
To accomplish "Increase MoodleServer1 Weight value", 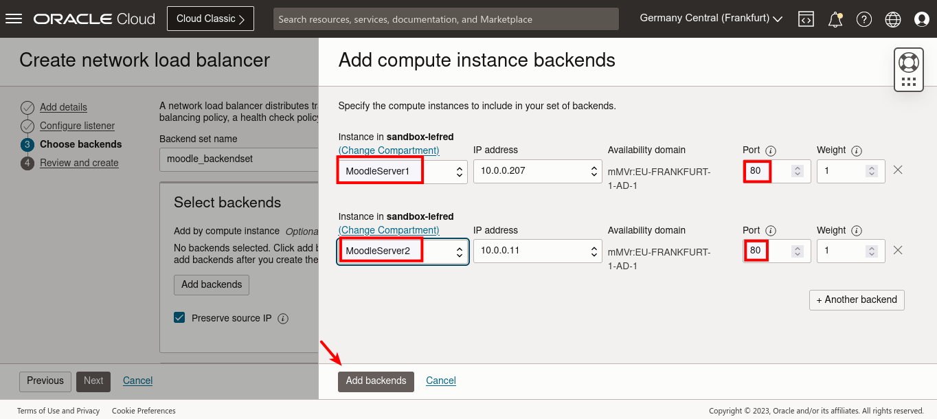I will coord(871,168).
